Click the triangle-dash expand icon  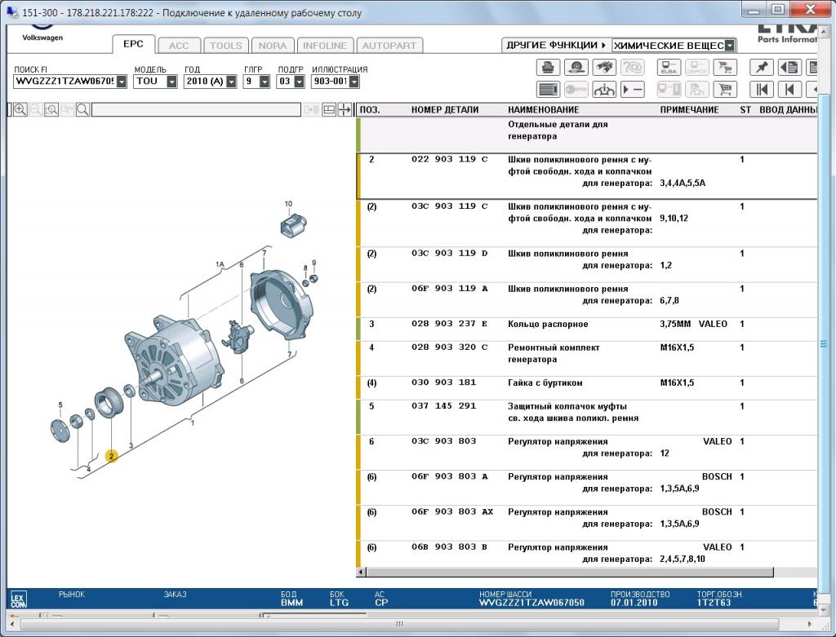[633, 89]
